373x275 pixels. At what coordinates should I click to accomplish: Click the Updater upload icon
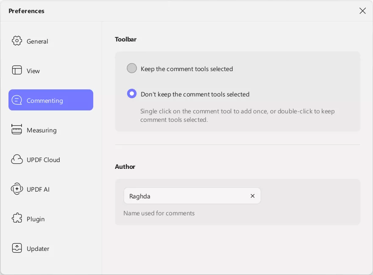(x=17, y=248)
